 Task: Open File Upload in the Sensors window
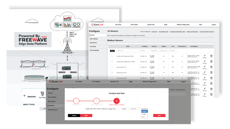pos(134,24)
